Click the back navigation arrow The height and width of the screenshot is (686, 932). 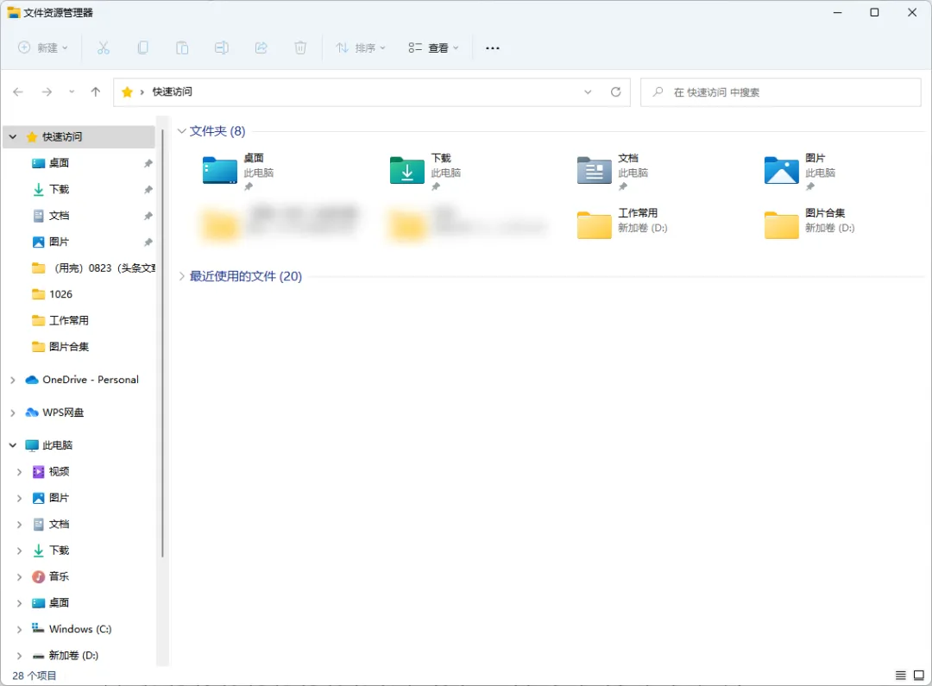coord(18,91)
